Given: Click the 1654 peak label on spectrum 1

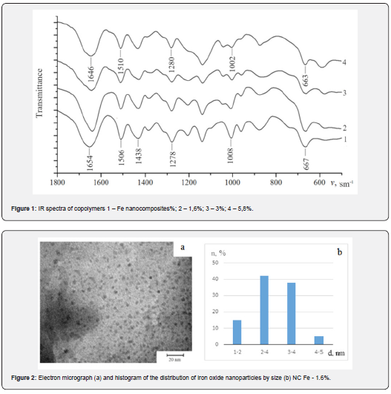Looking at the screenshot, I should (90, 163).
